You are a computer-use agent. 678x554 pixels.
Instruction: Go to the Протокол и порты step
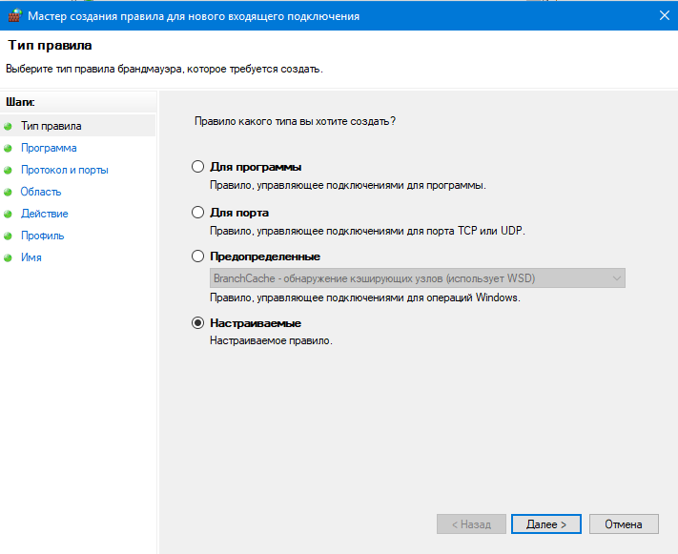[x=64, y=170]
